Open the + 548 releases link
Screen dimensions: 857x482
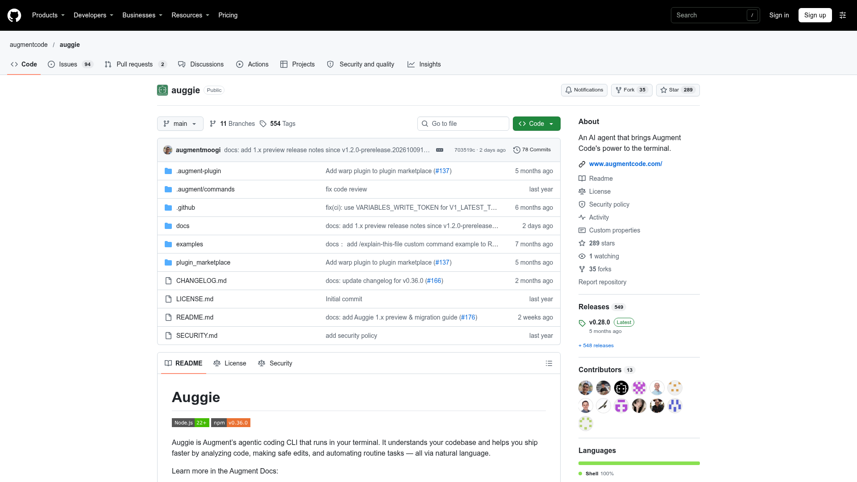click(596, 345)
